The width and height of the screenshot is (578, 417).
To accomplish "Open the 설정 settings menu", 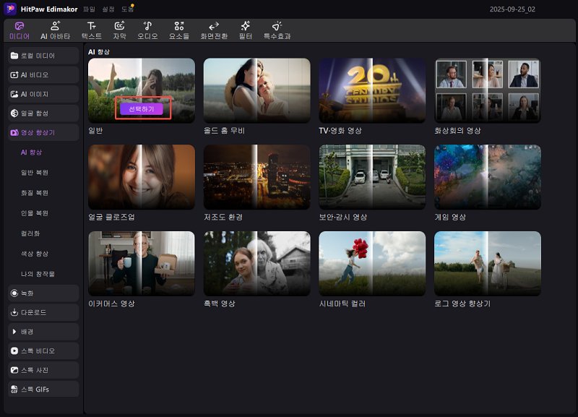I will pos(108,9).
